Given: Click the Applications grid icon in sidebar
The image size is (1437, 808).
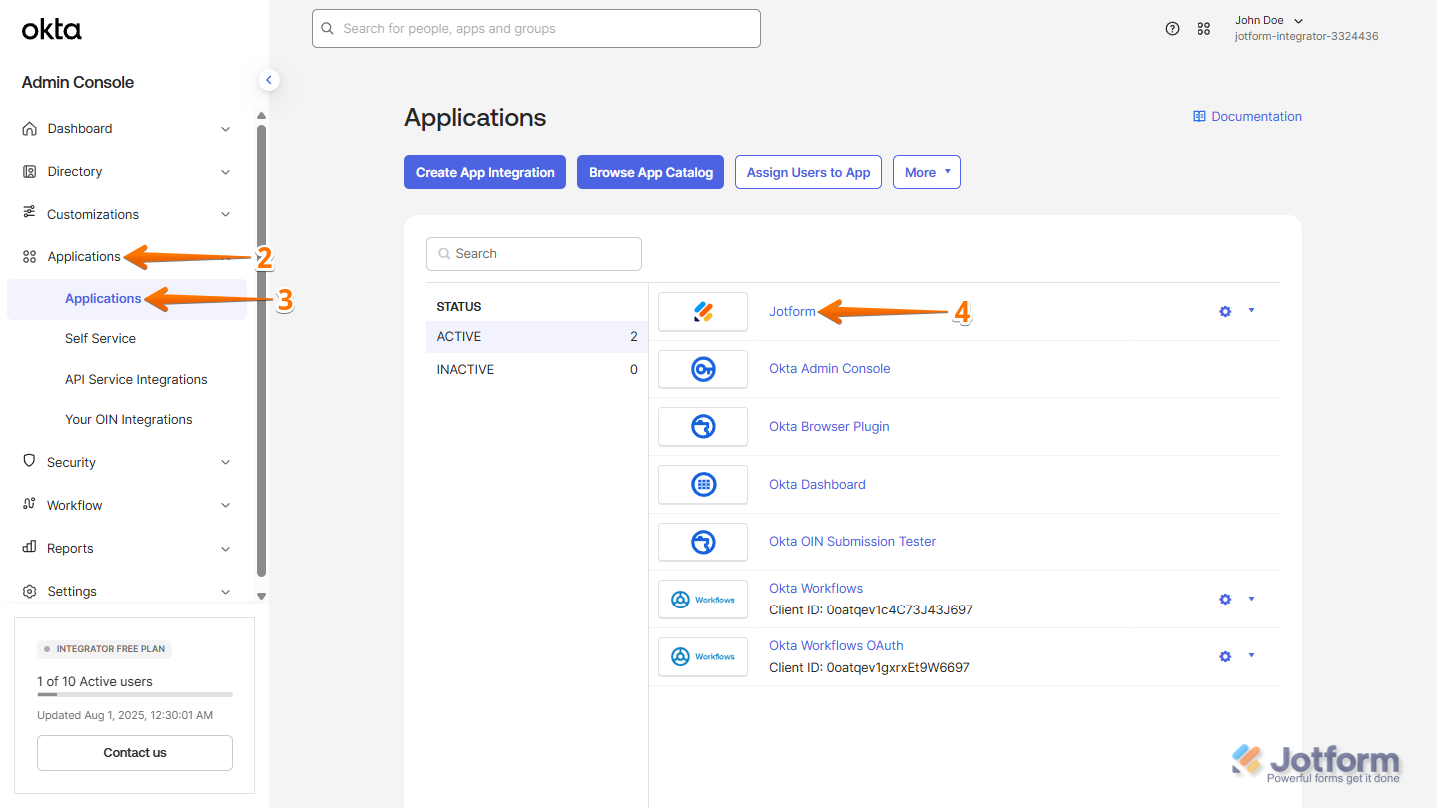Looking at the screenshot, I should 29,257.
